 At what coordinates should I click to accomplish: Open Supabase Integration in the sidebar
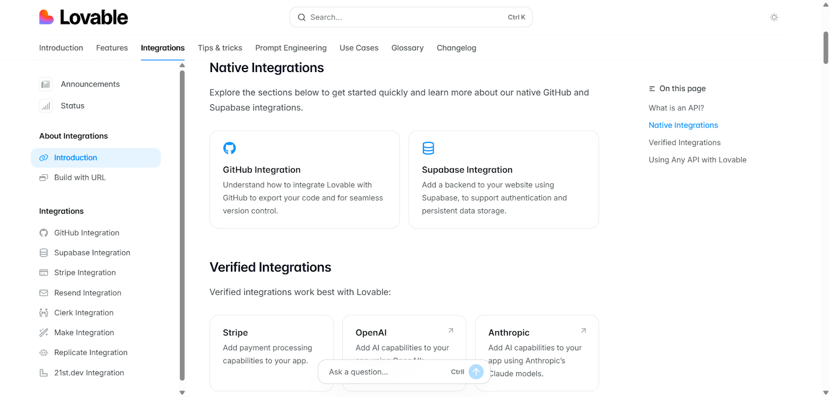point(92,253)
